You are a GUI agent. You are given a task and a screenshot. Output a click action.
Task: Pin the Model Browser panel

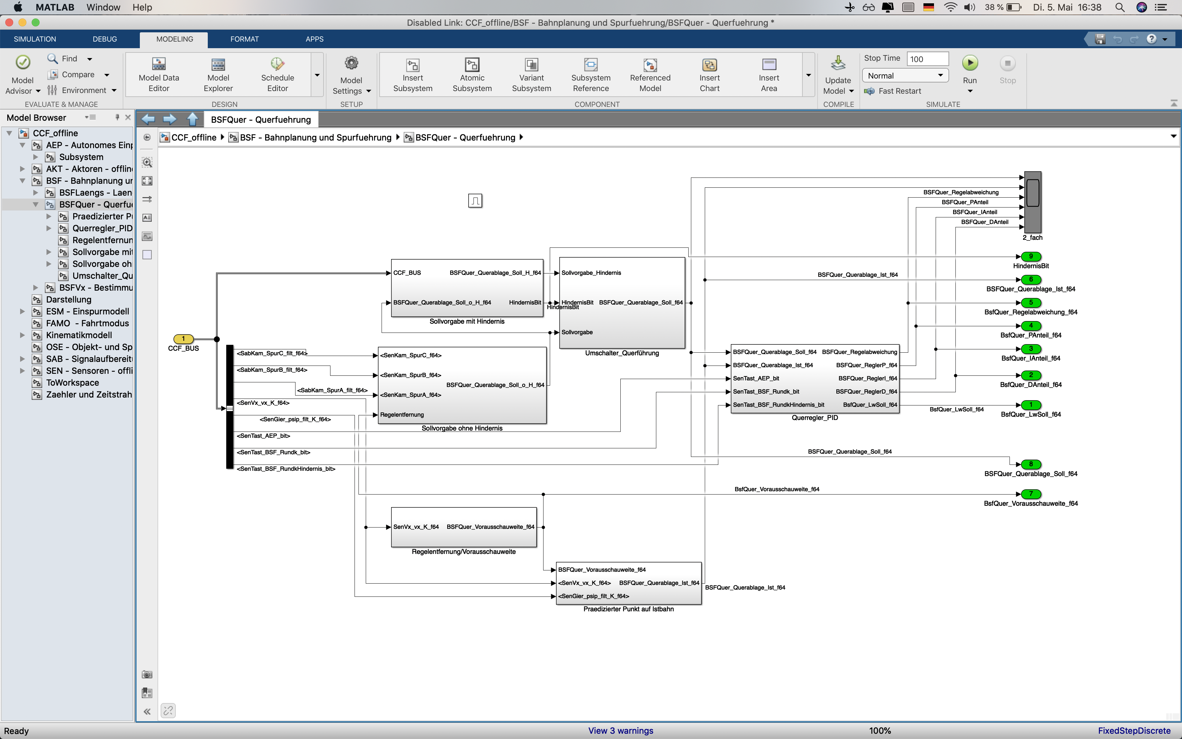point(117,117)
